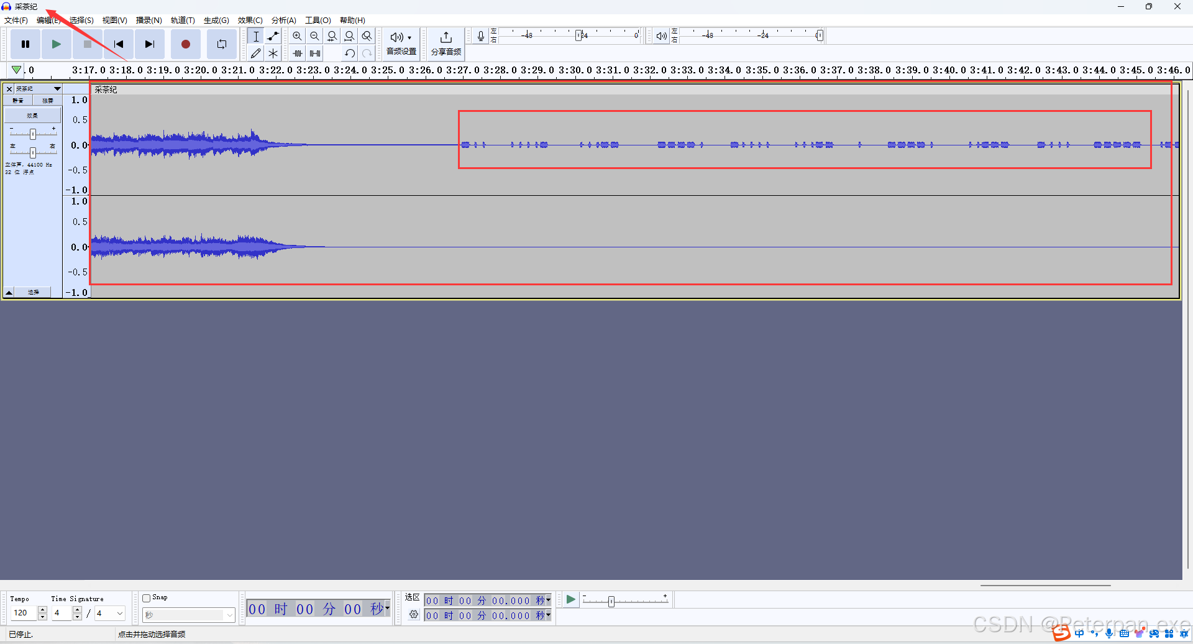Open the 音频设置 audio setup button
This screenshot has height=644, width=1193.
(x=401, y=44)
